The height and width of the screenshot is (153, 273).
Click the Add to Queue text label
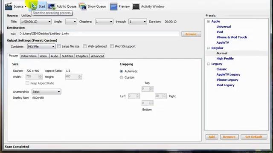click(x=67, y=6)
